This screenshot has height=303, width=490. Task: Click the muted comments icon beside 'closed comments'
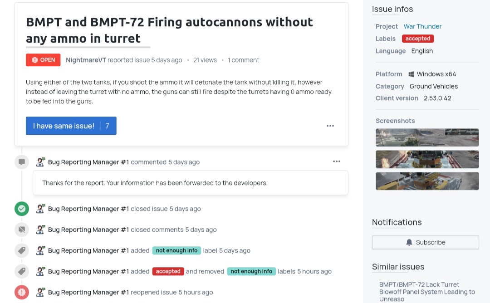tap(22, 230)
